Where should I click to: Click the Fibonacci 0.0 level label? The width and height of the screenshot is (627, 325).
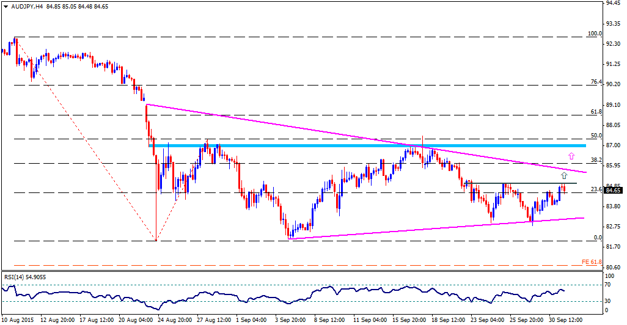click(x=598, y=238)
